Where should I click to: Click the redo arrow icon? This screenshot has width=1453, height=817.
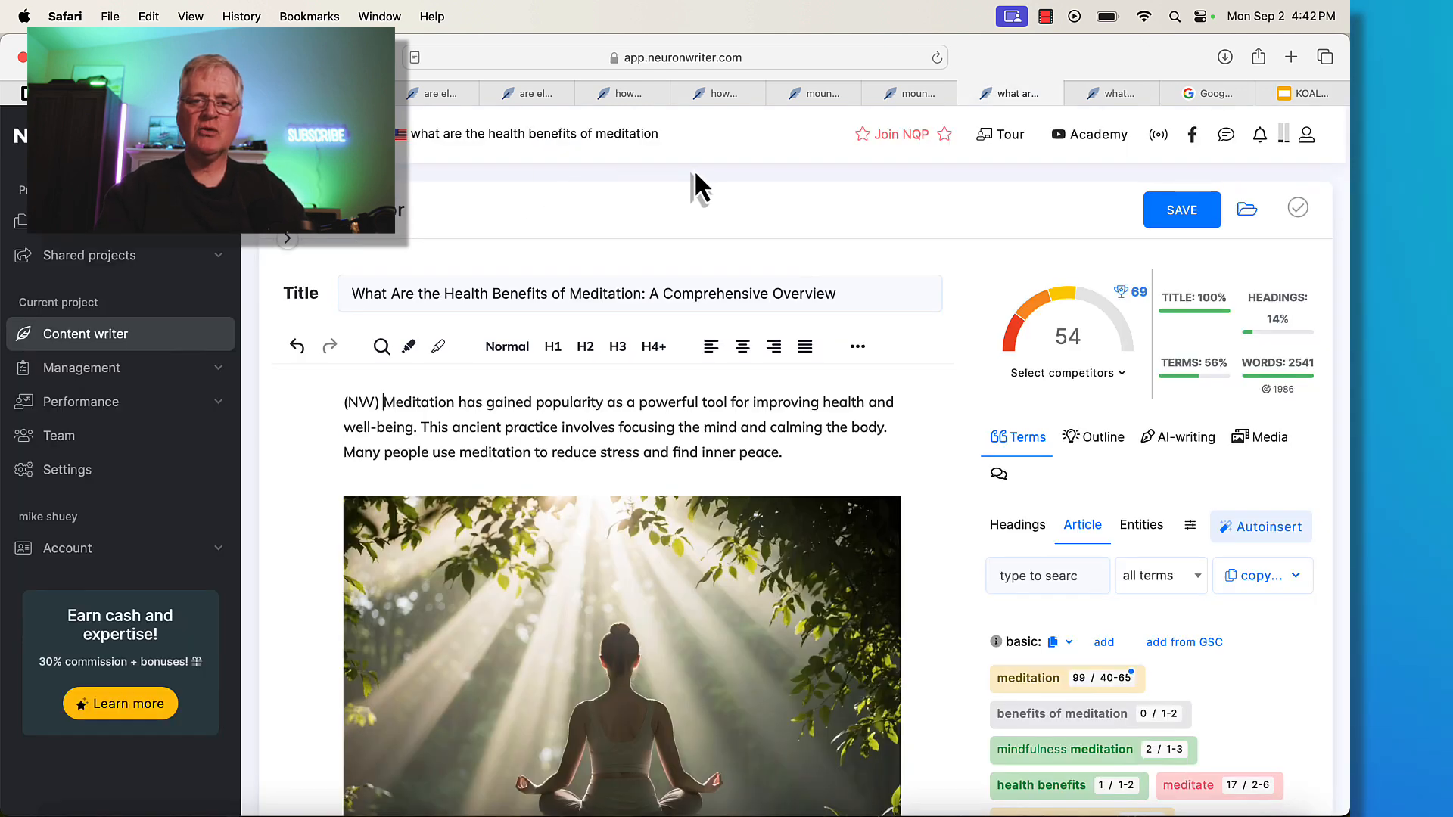click(330, 346)
